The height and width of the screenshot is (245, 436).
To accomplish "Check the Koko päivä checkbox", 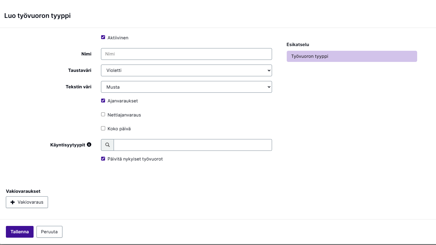I will point(103,128).
